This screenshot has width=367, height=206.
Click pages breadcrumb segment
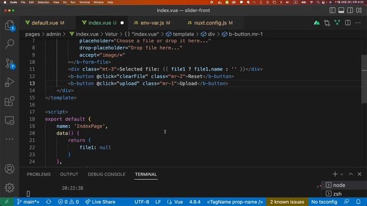pyautogui.click(x=33, y=34)
